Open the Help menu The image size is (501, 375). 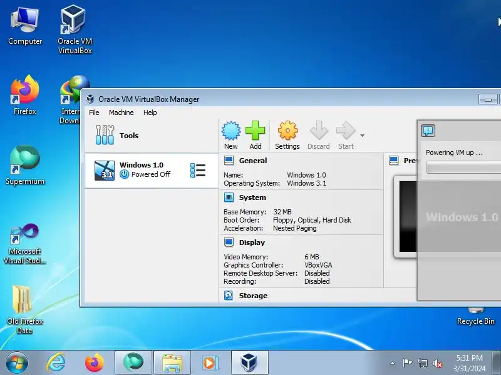[150, 112]
